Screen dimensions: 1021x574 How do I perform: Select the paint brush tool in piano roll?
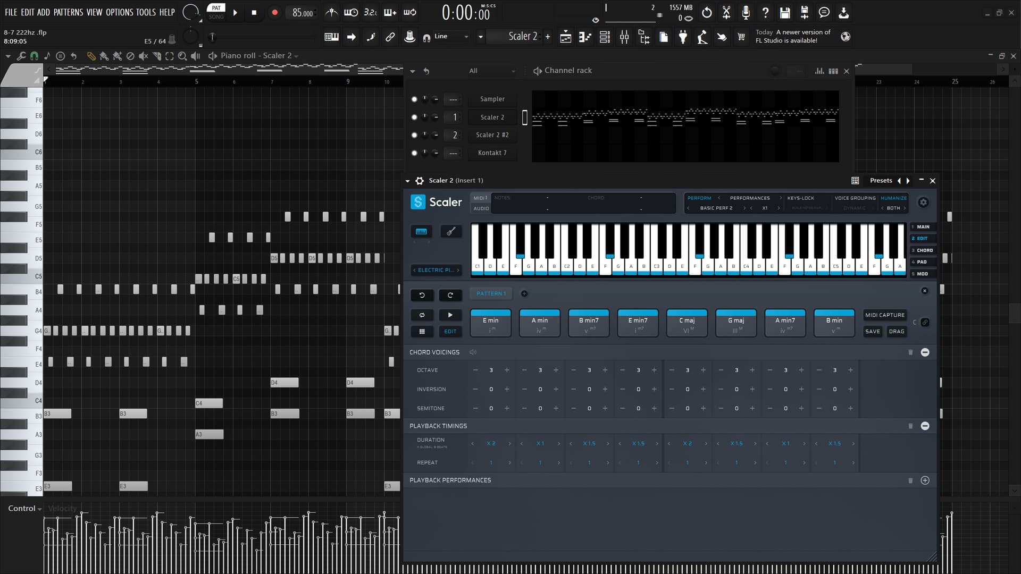click(104, 56)
